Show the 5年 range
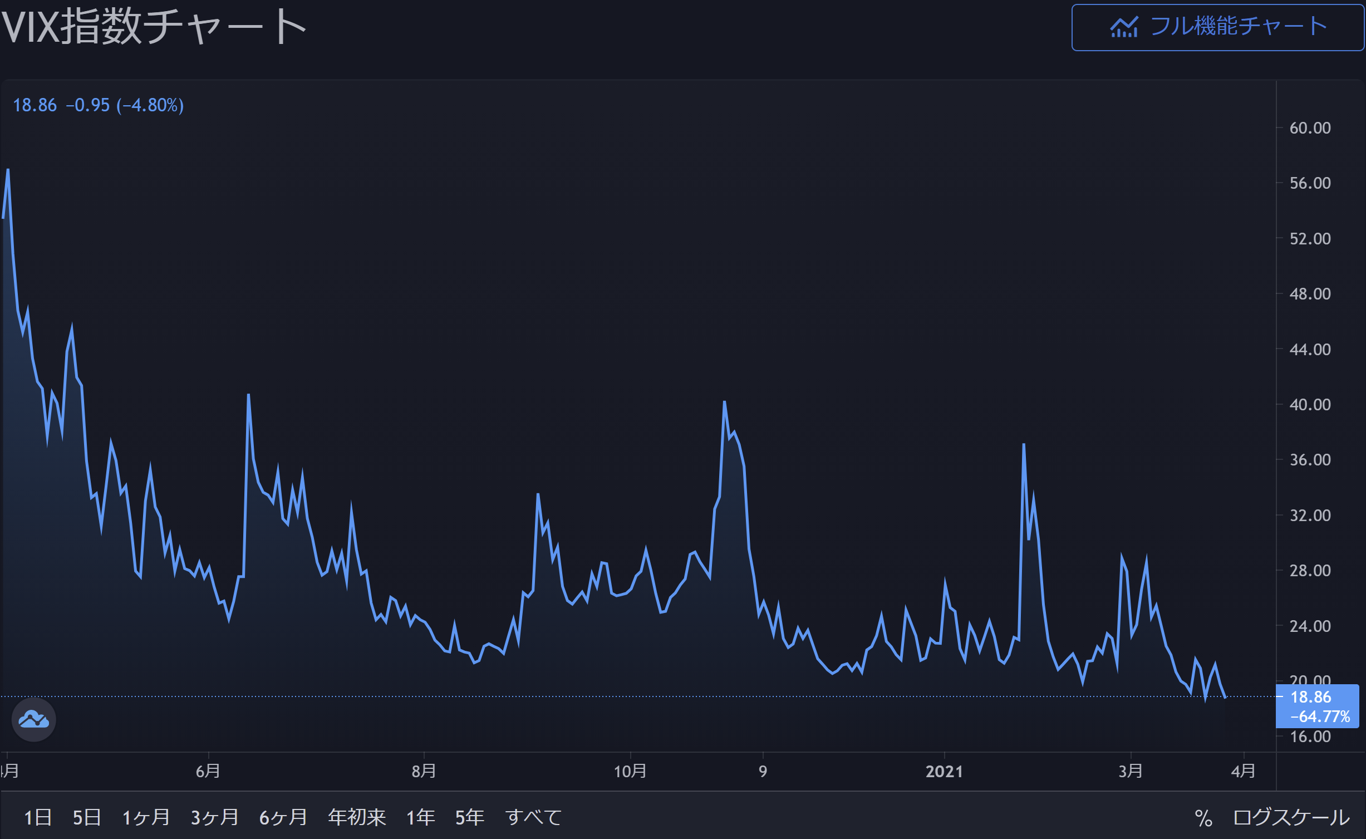The image size is (1366, 839). tap(469, 817)
